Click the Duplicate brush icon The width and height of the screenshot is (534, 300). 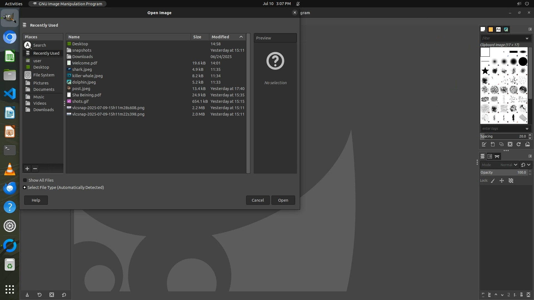[501, 144]
